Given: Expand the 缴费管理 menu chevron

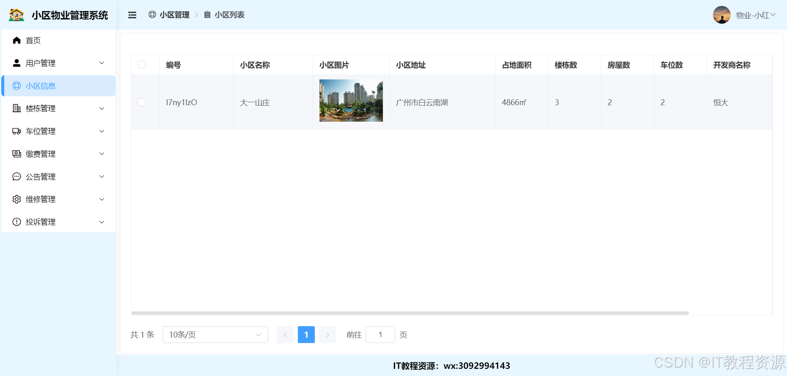Looking at the screenshot, I should [102, 154].
